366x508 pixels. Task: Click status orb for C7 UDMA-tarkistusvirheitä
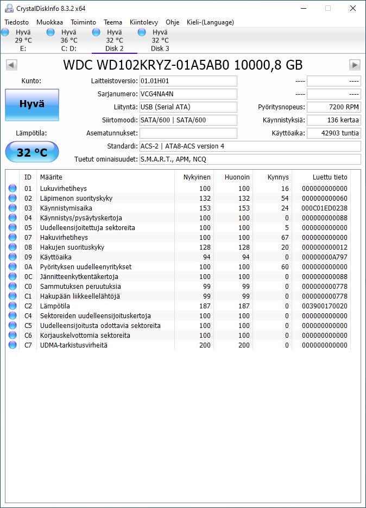pyautogui.click(x=12, y=345)
